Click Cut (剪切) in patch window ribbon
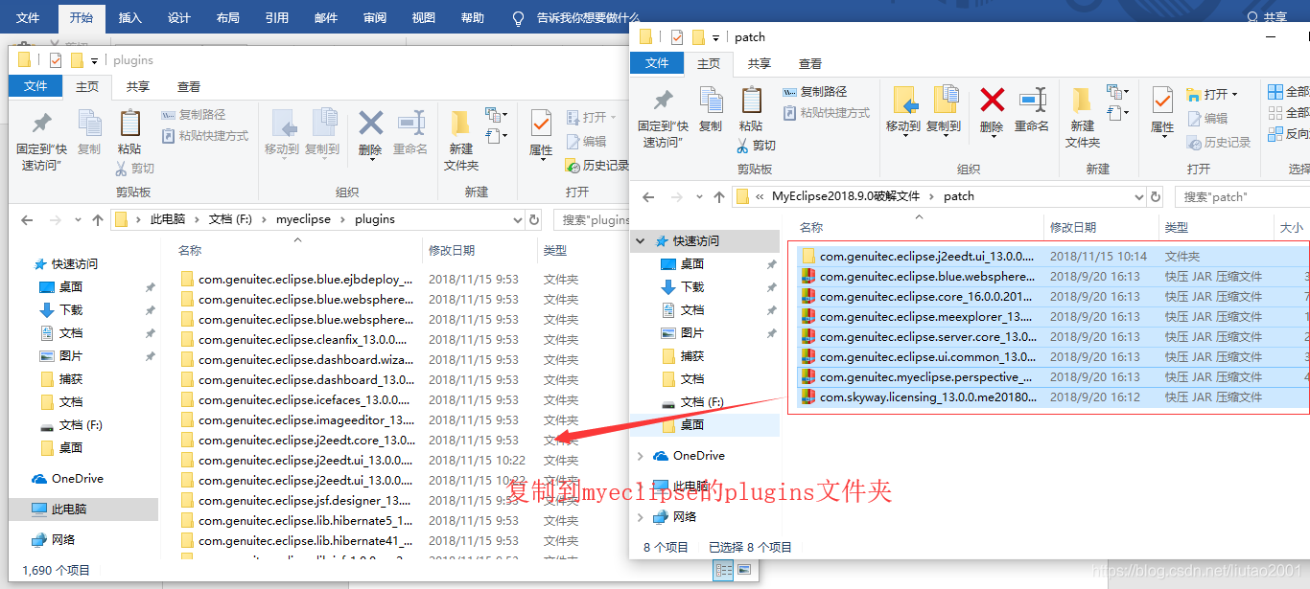The image size is (1310, 589). coord(757,146)
